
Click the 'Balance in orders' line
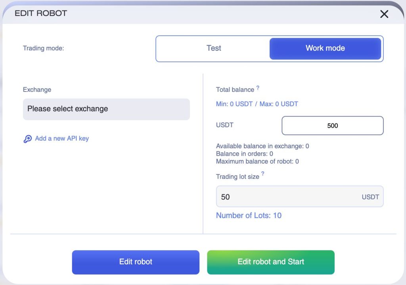pos(244,154)
